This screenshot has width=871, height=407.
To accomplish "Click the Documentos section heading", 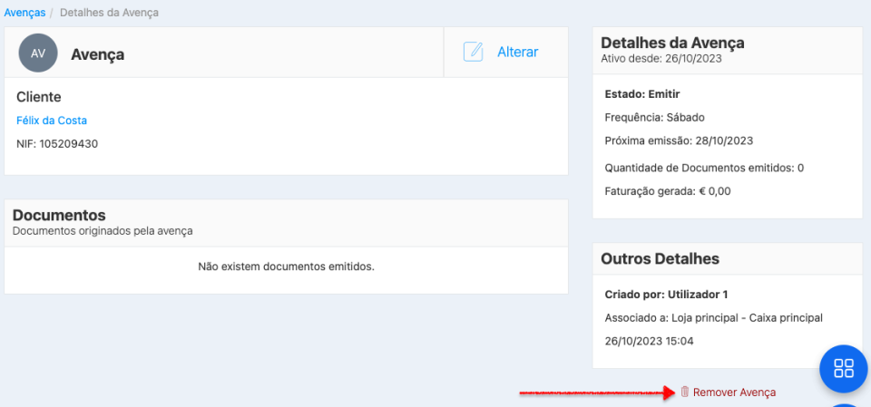I will point(59,215).
